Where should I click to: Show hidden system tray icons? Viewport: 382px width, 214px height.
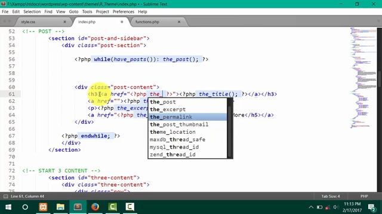(311, 207)
